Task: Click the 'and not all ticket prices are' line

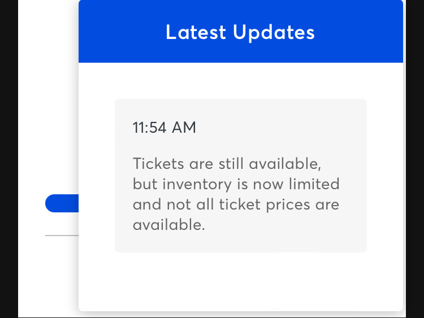Action: pos(236,204)
